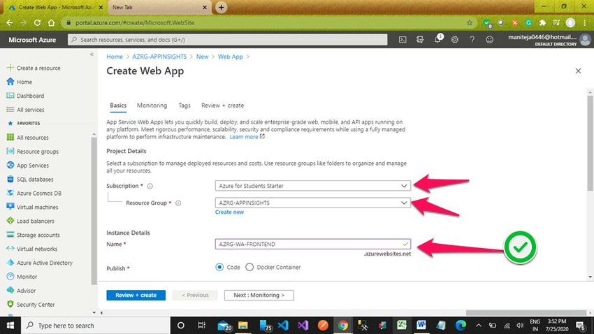Collapse the sidebar with double chevron
The width and height of the screenshot is (594, 334).
tap(92, 55)
